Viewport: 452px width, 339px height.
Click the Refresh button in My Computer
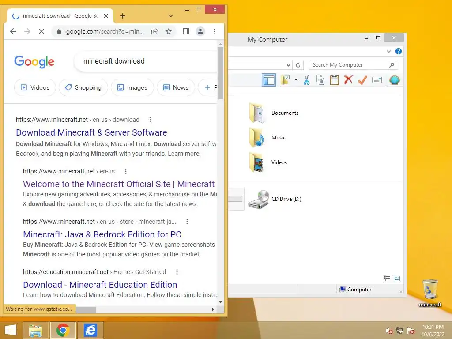(x=298, y=65)
